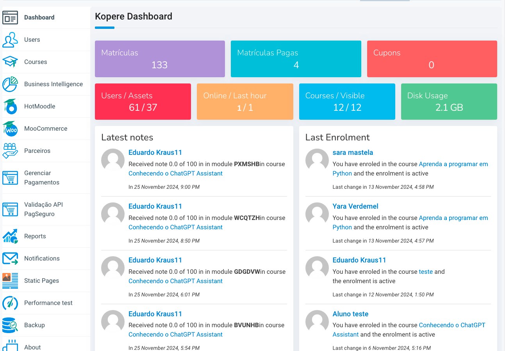Click the Validação API PagSeguro icon
The width and height of the screenshot is (505, 351).
coord(10,209)
